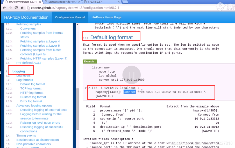This screenshot has width=235, height=148.
Task: Click the 'log global' line
Action: pyautogui.click(x=108, y=76)
